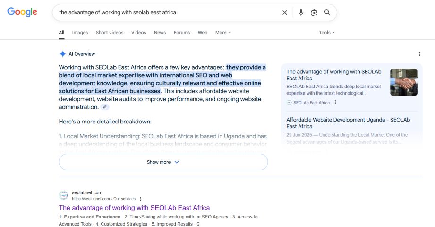Viewport: 435px width, 227px height.
Task: Clear the search query with X icon
Action: [x=285, y=12]
